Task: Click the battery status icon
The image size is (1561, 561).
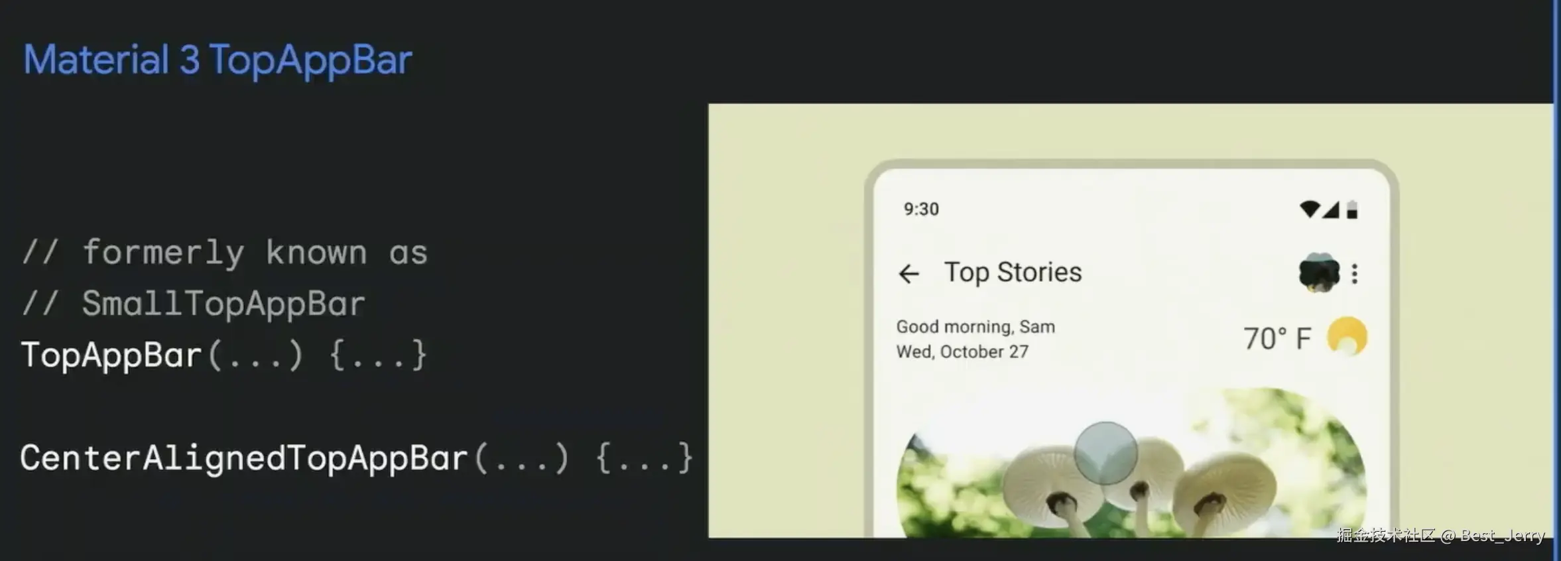Action: tap(1352, 210)
